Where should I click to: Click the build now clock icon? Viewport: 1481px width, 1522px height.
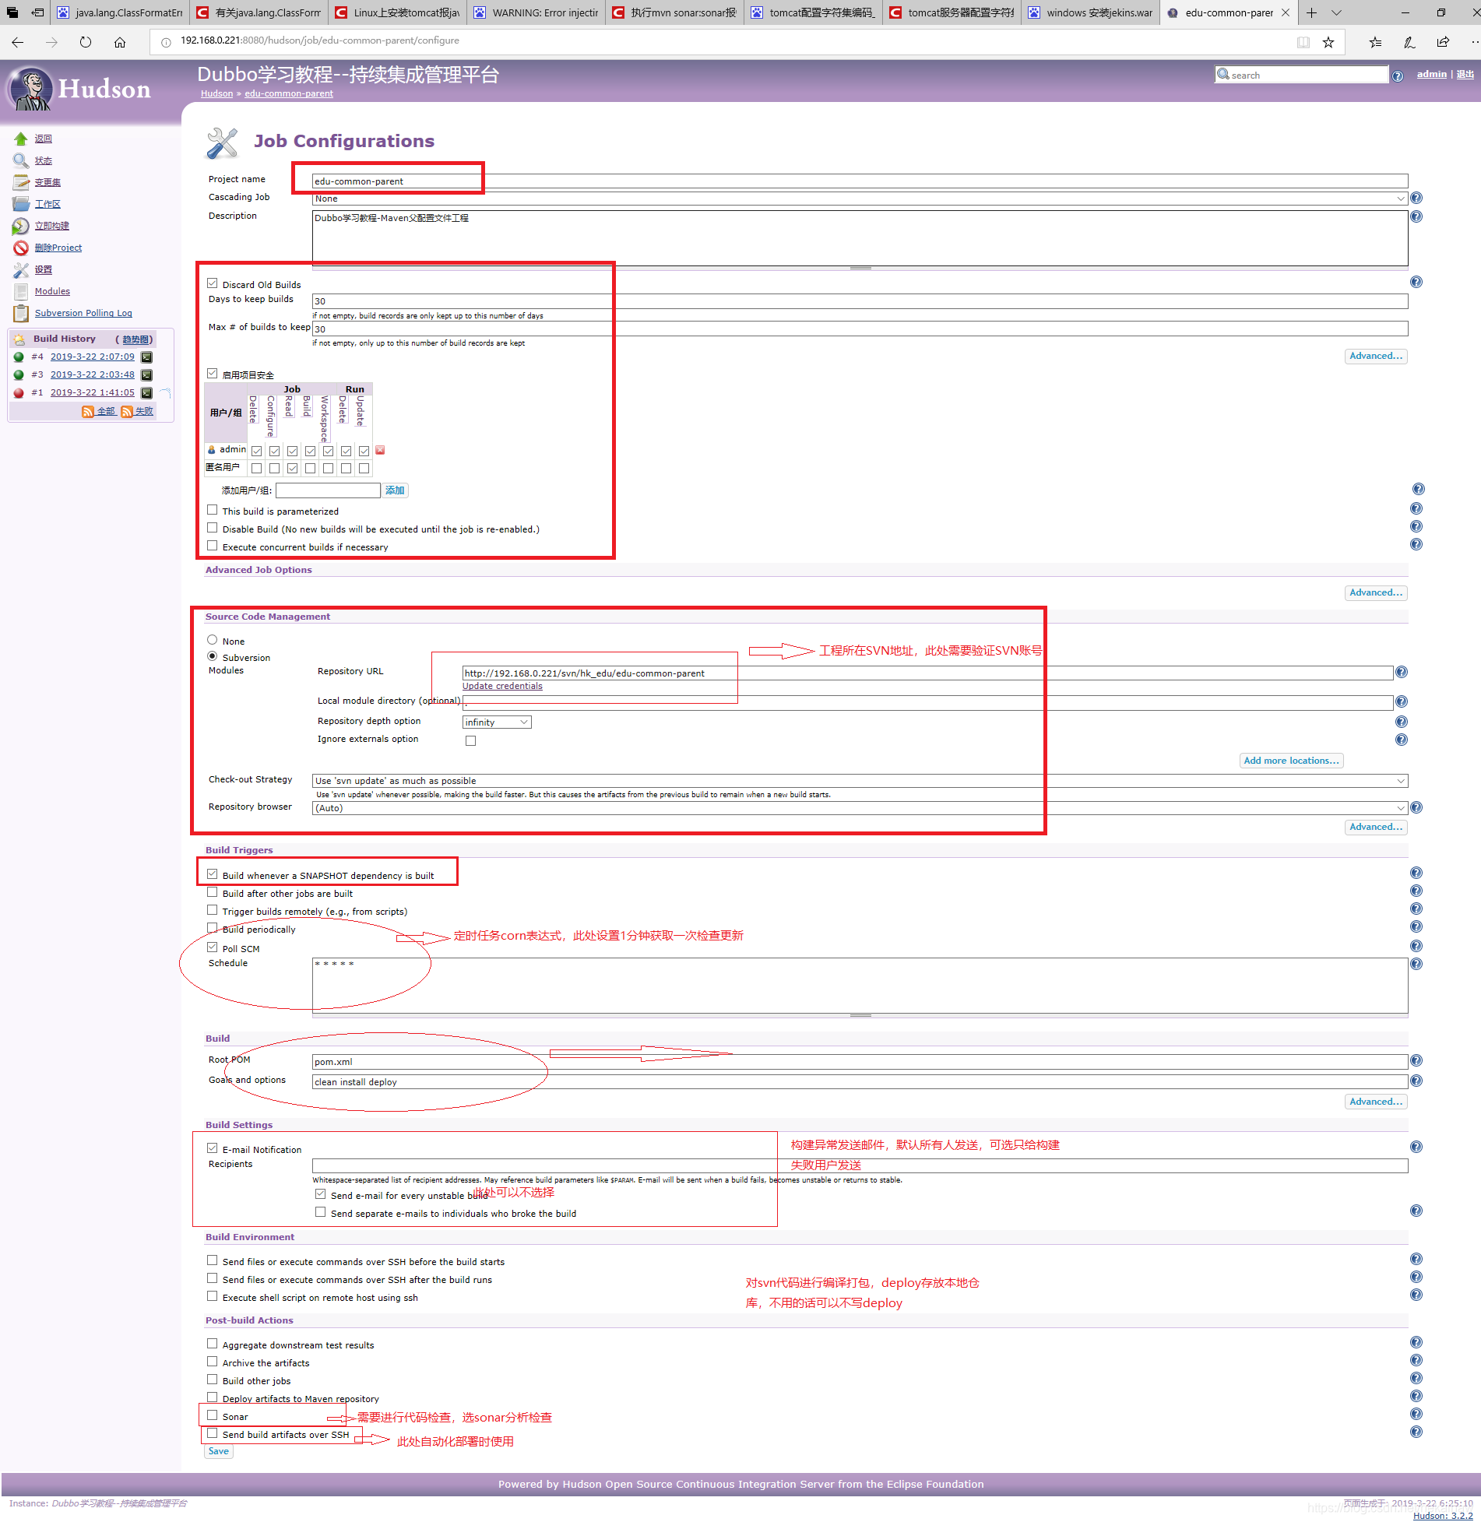[21, 226]
